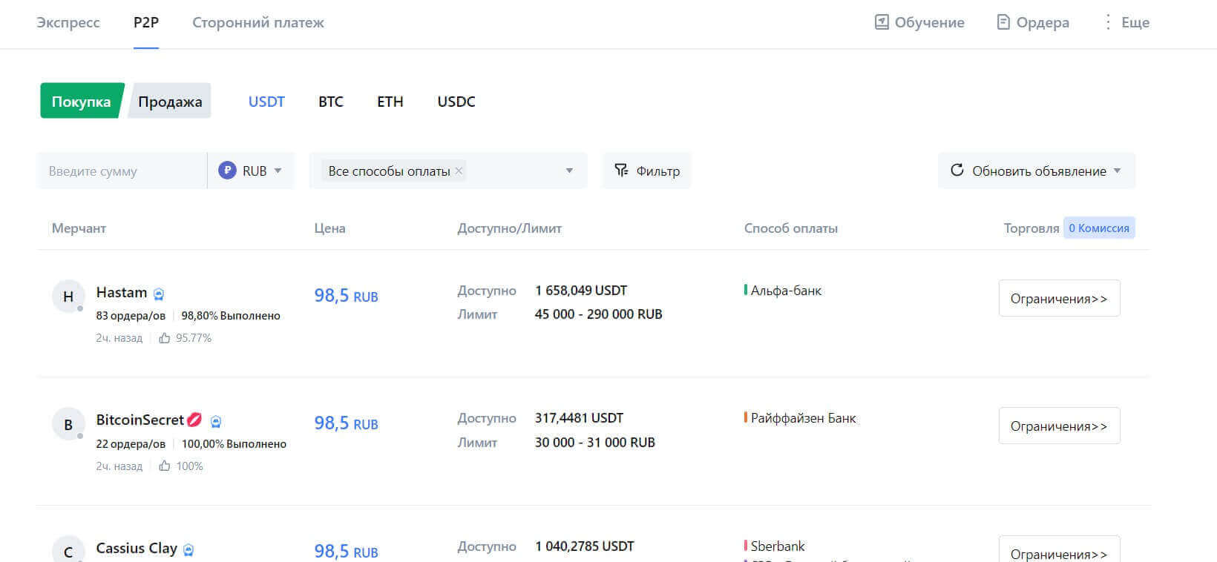
Task: Click the thumbs-up icon under Hastam
Action: click(x=165, y=338)
